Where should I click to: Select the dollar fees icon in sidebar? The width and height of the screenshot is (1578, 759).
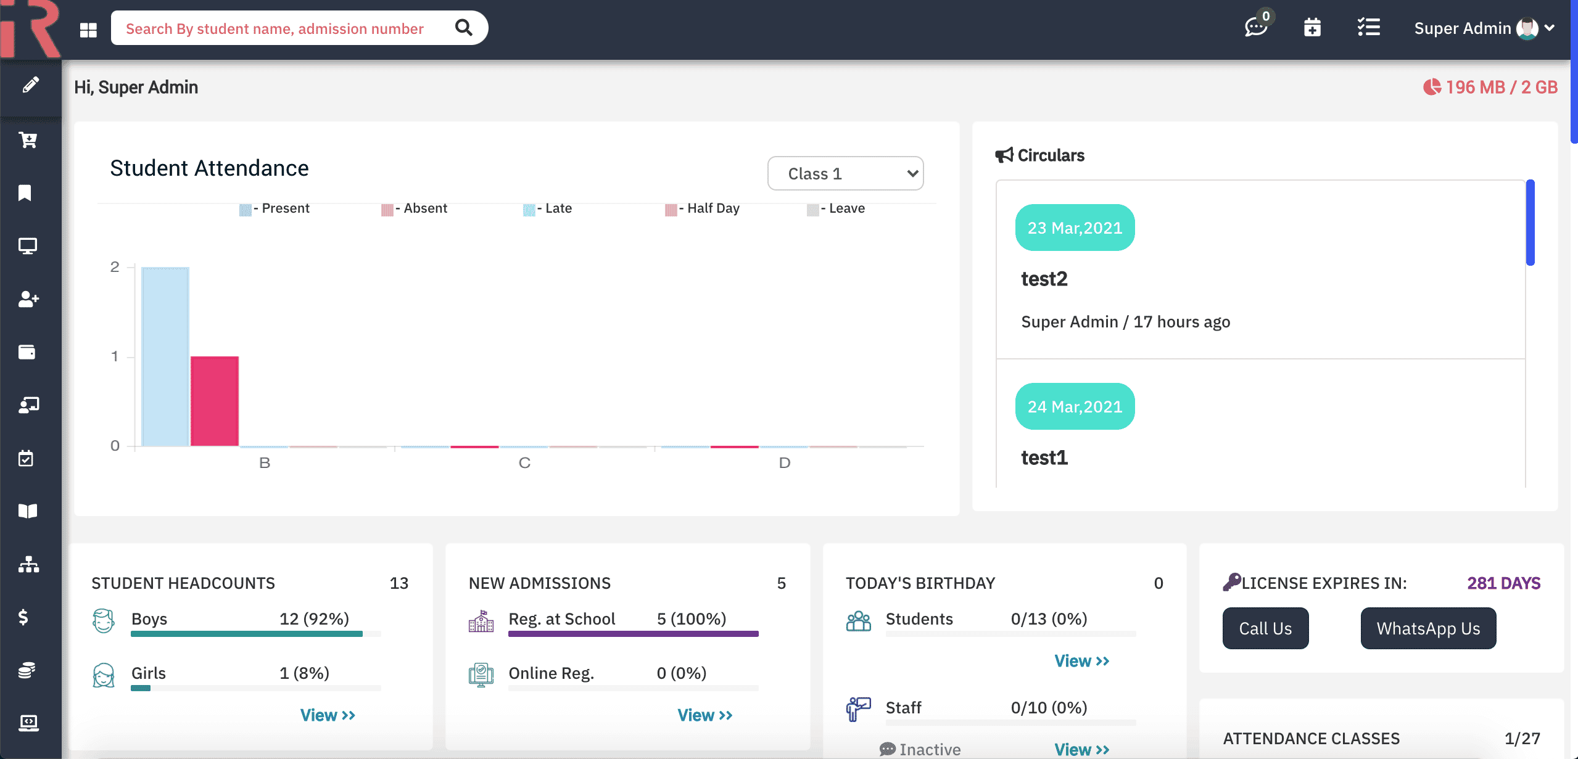(23, 618)
